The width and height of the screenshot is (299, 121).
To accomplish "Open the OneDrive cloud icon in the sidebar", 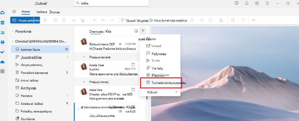I will coord(3,62).
